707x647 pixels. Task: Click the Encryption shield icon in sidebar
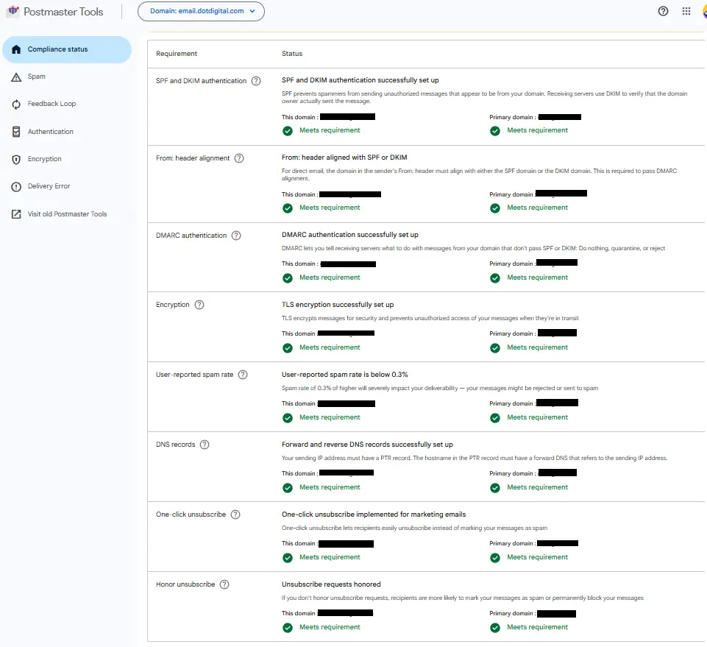coord(16,159)
